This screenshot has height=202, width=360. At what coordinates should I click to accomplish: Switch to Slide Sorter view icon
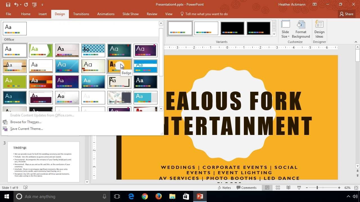click(278, 188)
